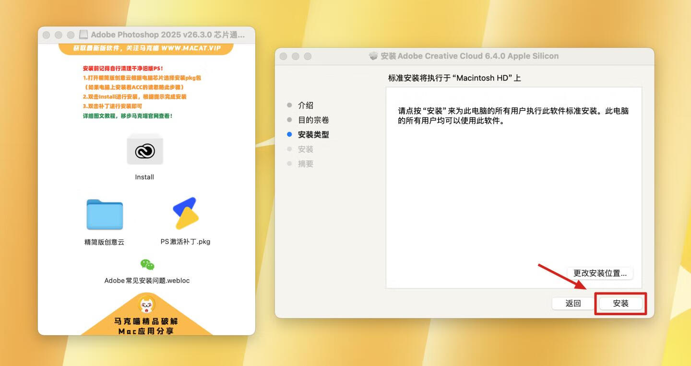
Task: Click the 精简版创意云 folder name
Action: tap(104, 242)
